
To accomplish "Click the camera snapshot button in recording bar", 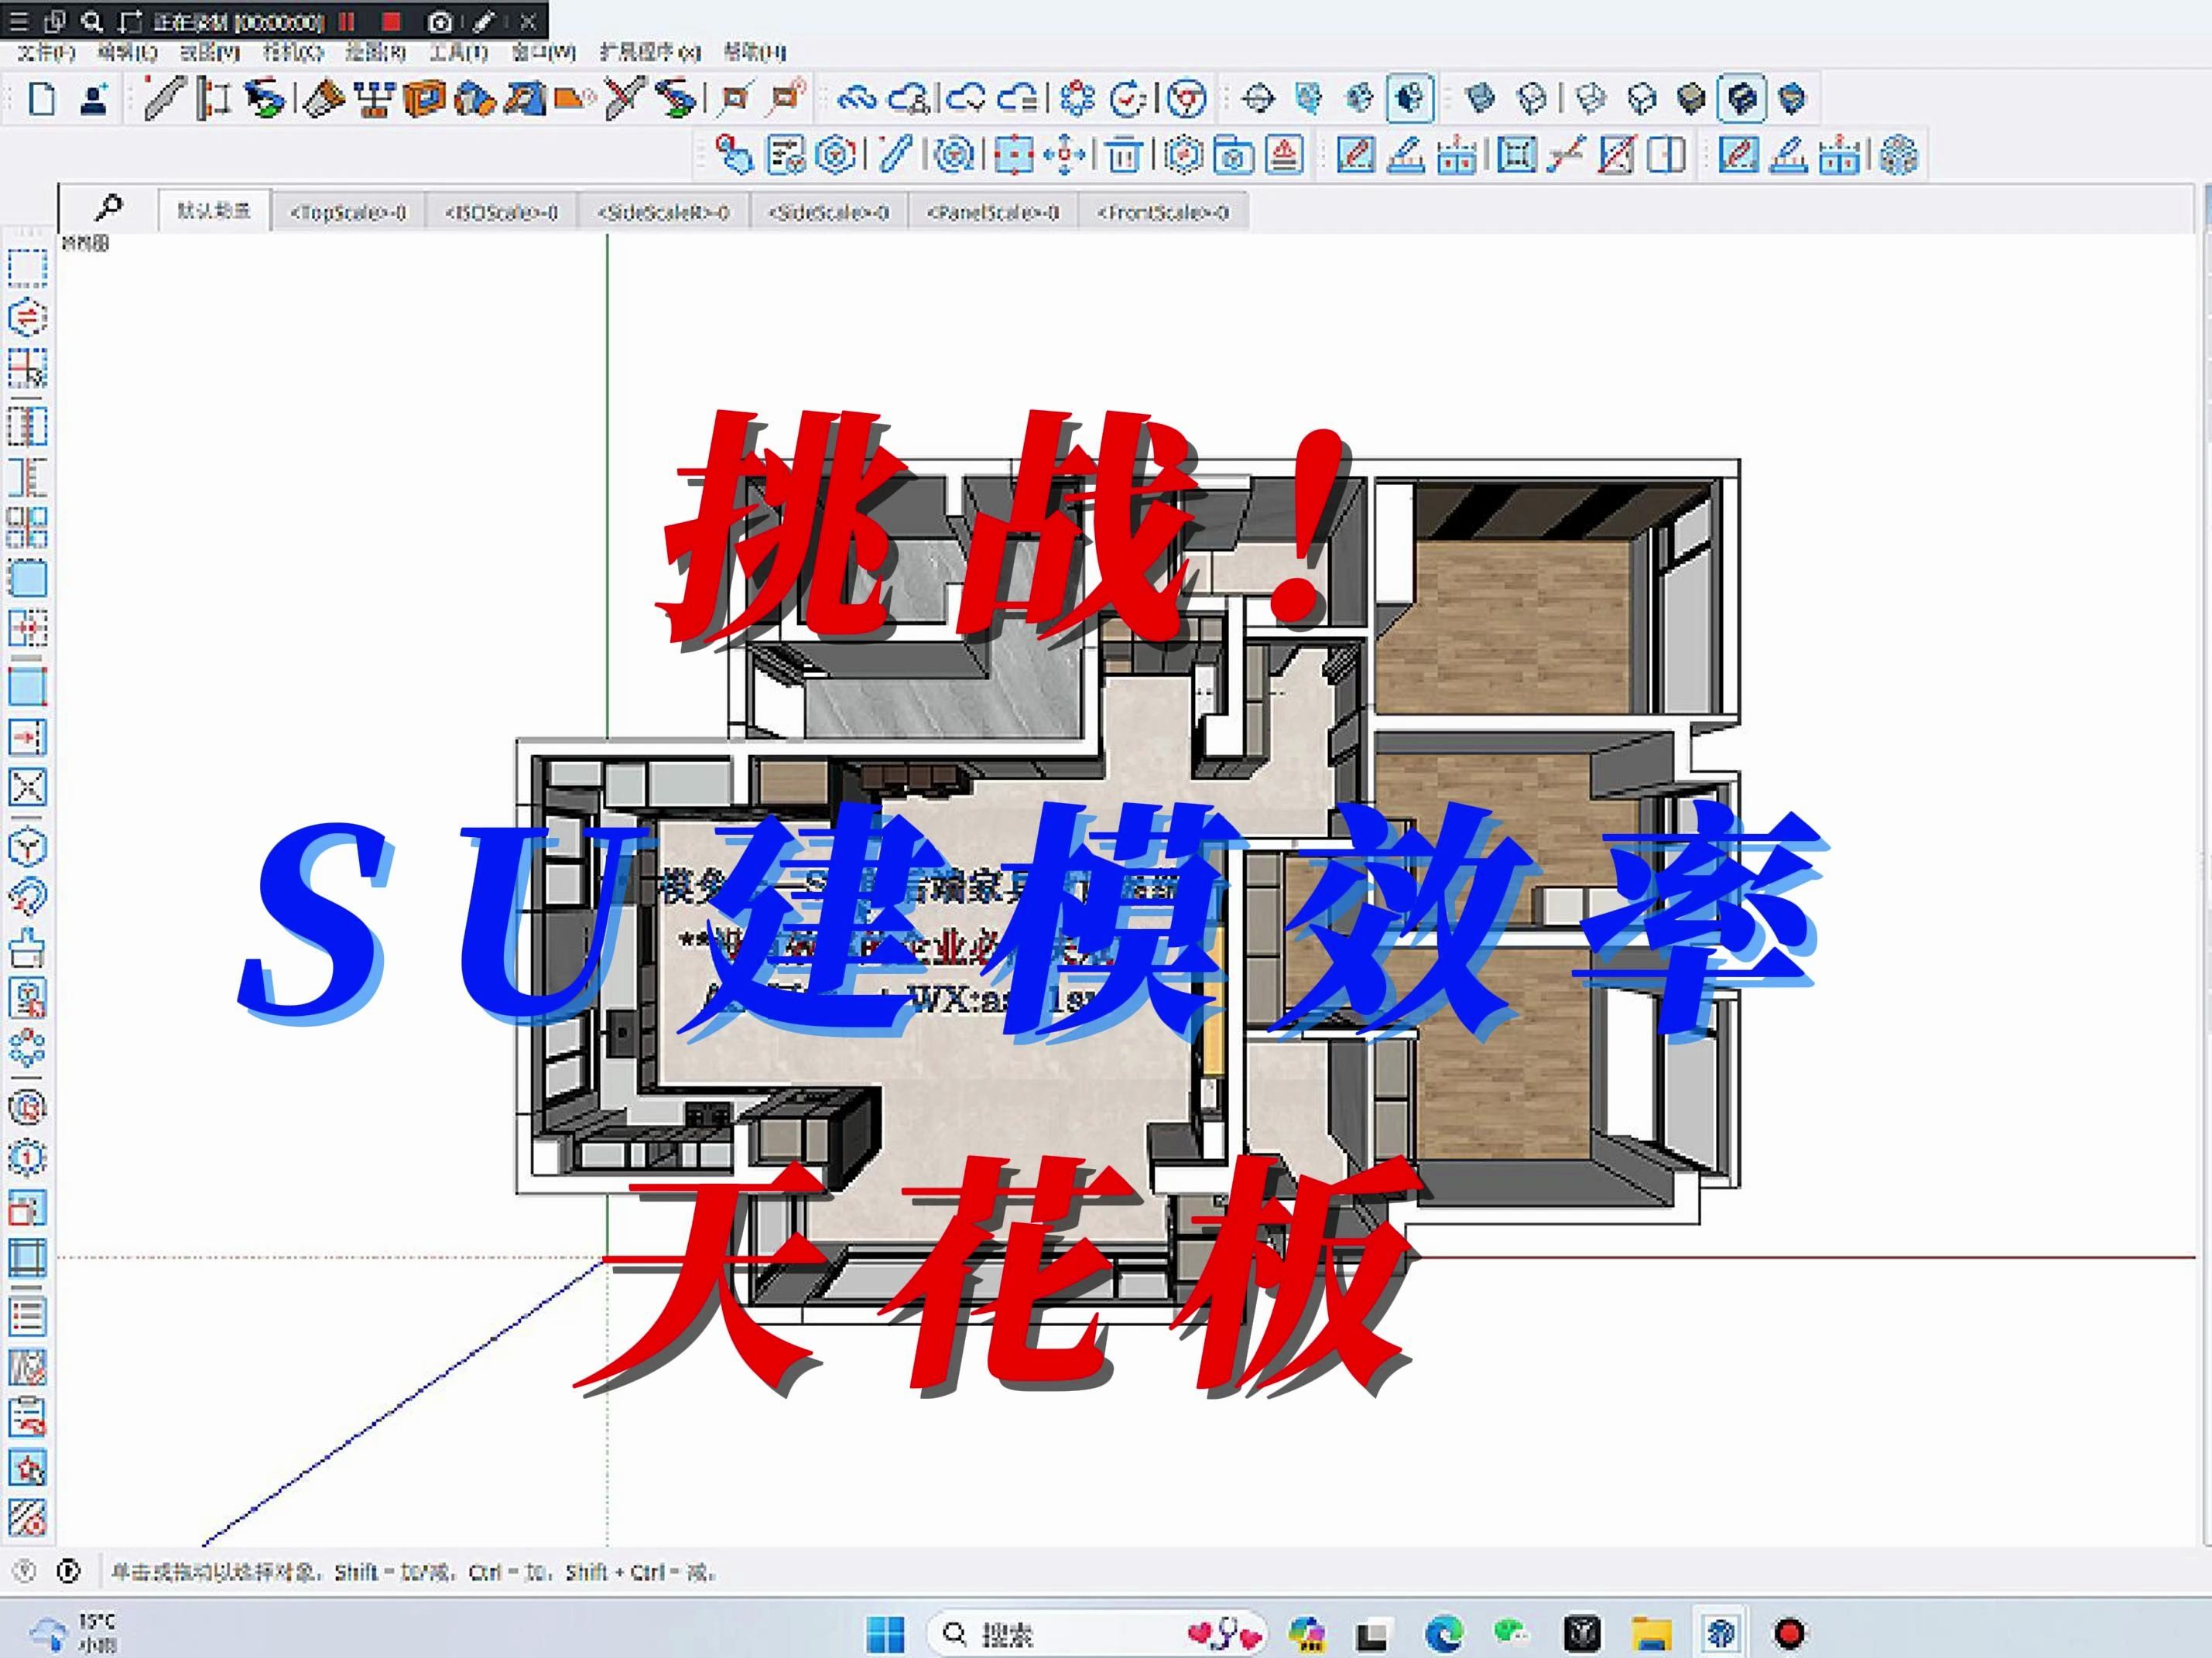I will coord(440,20).
